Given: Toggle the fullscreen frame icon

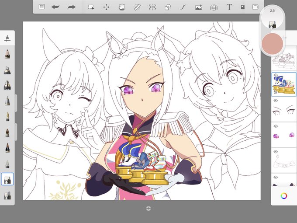Looking at the screenshot, I should [x=255, y=7].
